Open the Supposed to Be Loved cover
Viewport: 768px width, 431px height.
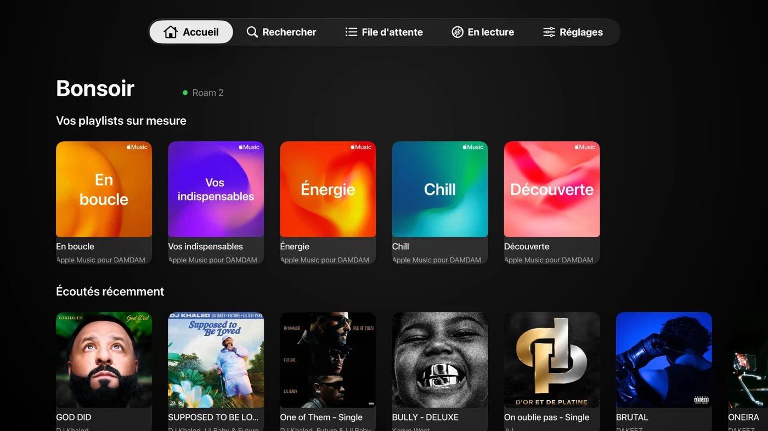tap(216, 360)
